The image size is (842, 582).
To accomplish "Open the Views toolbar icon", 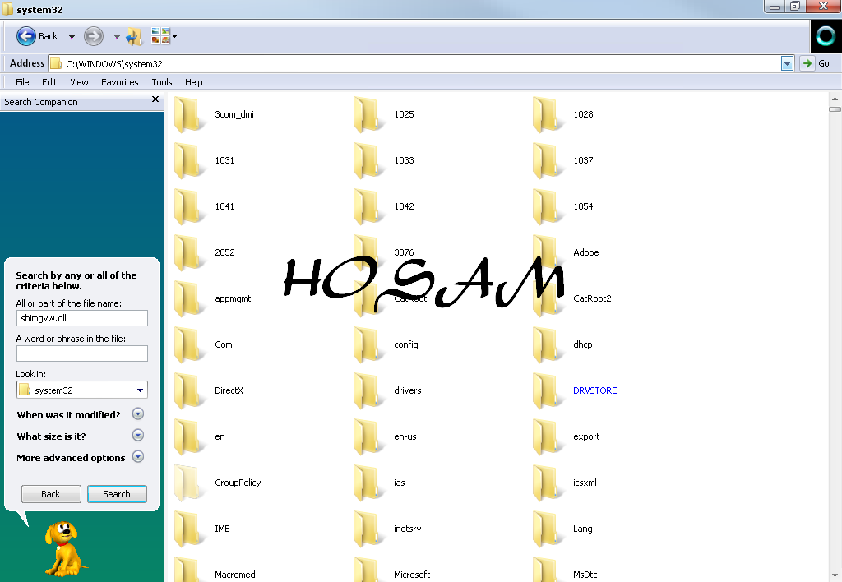I will pyautogui.click(x=161, y=36).
